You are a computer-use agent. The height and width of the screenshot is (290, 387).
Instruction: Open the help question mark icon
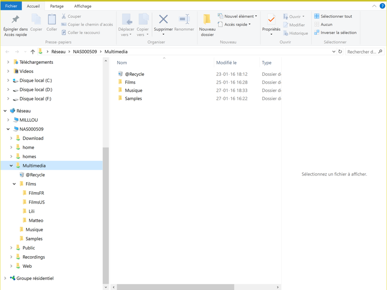point(382,6)
